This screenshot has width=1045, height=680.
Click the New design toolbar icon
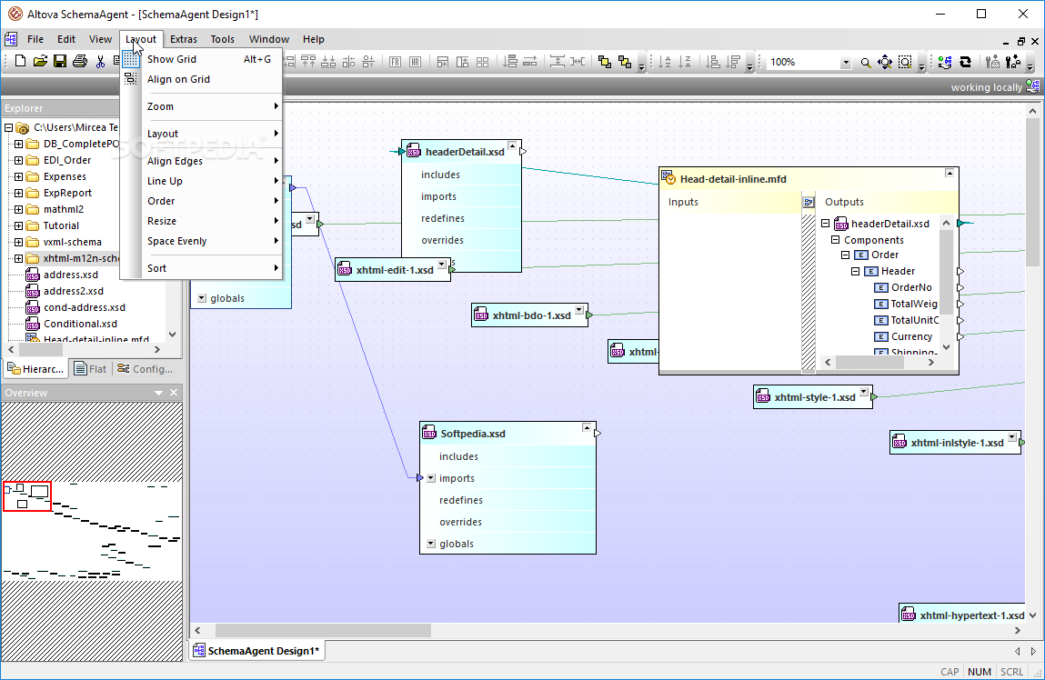tap(20, 61)
